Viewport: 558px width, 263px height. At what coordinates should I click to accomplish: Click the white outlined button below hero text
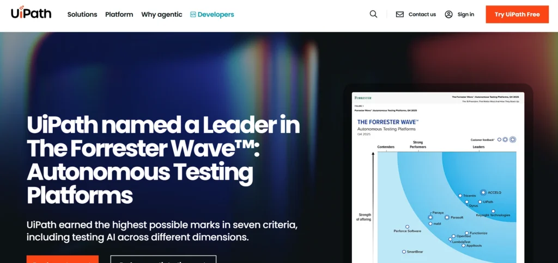[163, 260]
